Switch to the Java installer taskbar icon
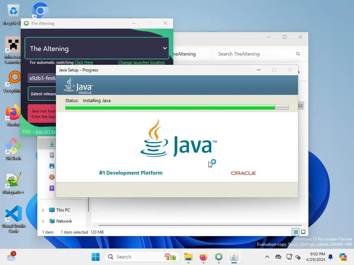 (234, 257)
